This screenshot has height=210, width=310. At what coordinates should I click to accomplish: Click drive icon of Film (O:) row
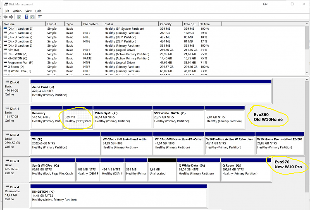(5, 50)
